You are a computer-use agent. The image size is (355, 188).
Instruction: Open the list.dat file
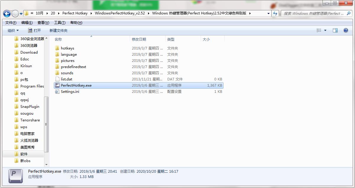(x=66, y=79)
